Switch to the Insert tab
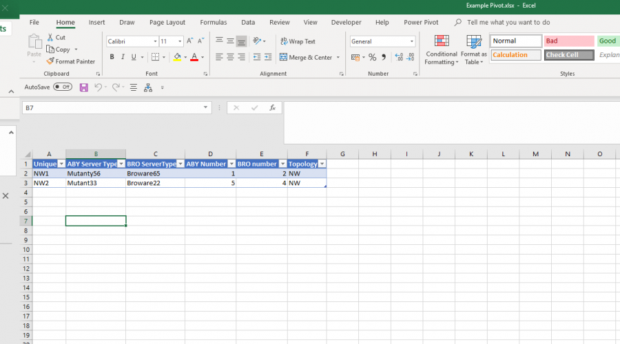 click(x=97, y=23)
